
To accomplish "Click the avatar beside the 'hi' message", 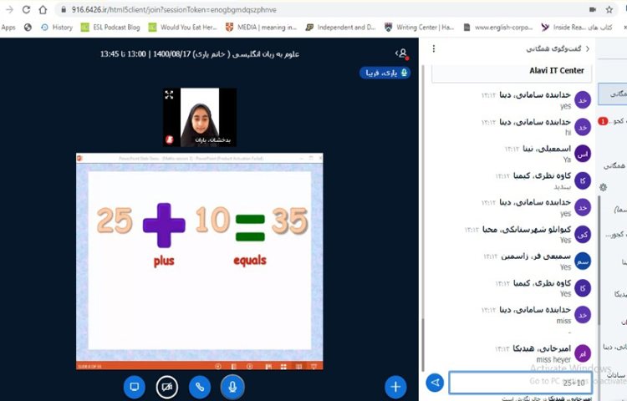I will [x=583, y=127].
